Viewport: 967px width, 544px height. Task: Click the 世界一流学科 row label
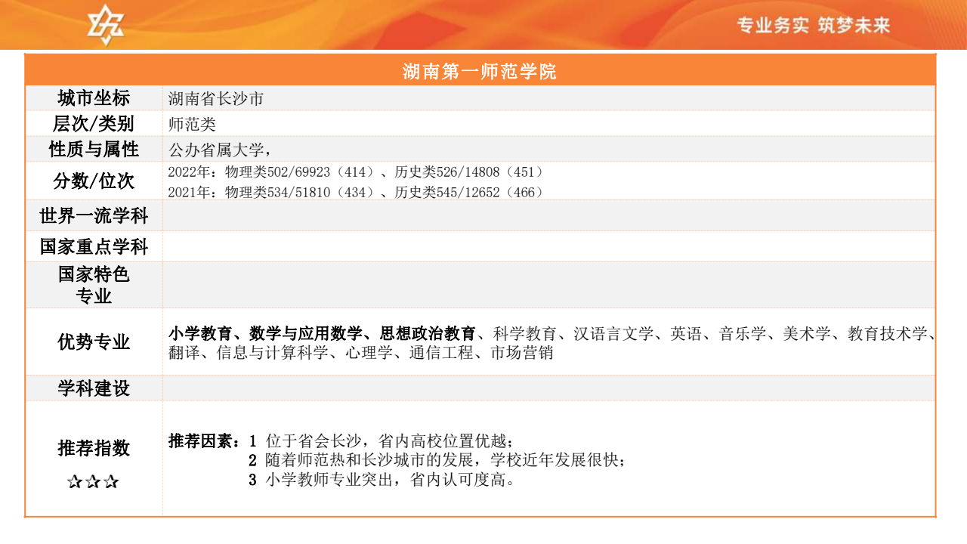pos(94,216)
